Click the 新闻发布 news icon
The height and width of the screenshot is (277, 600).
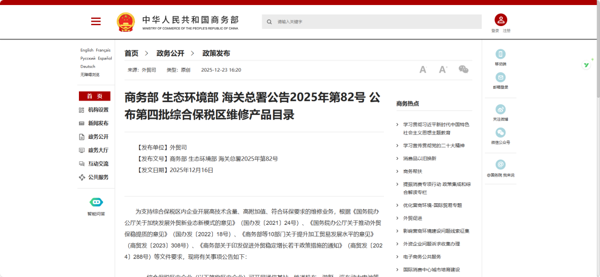(x=81, y=124)
